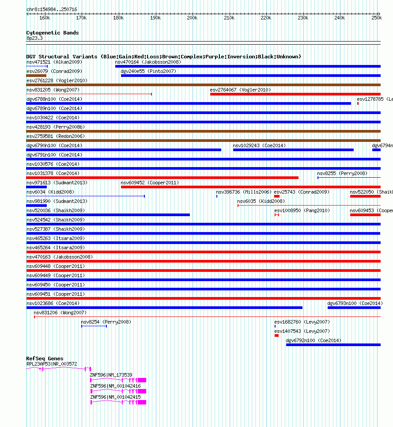The height and width of the screenshot is (427, 393).
Task: Click the nsv609451 (Cooper2011) variant label
Action: [56, 294]
